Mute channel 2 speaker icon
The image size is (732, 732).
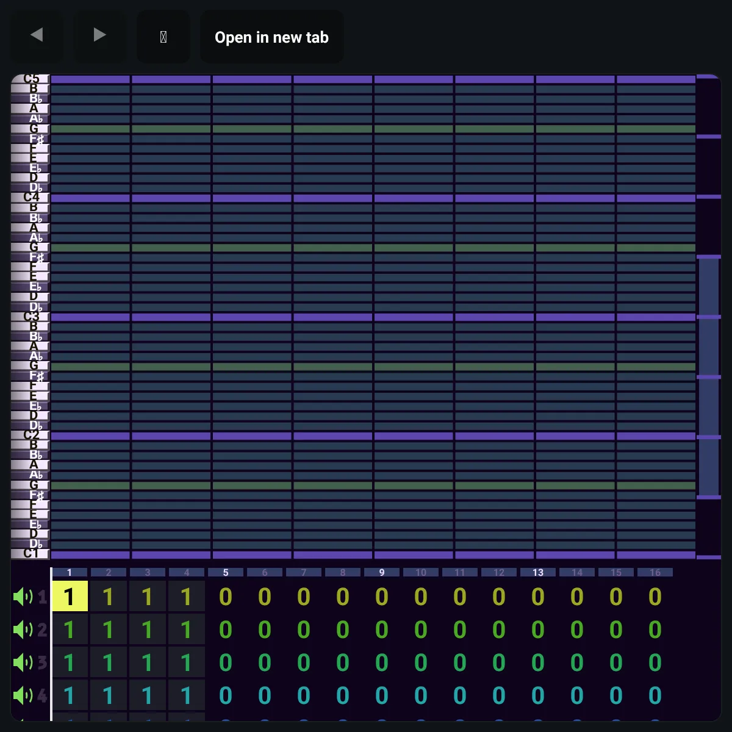23,630
